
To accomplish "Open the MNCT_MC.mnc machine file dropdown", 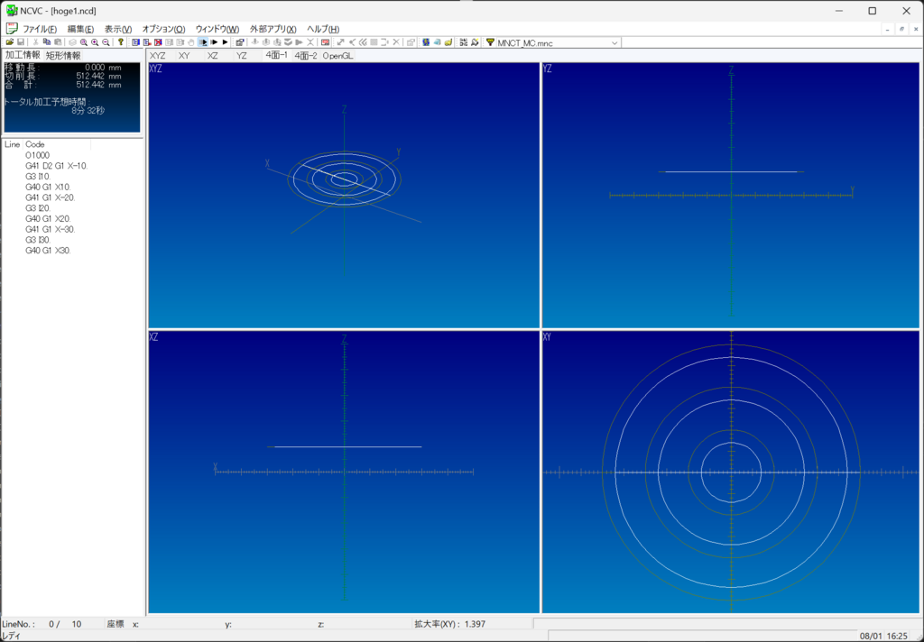I will point(614,43).
